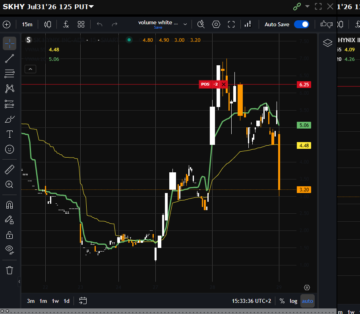360x314 pixels.
Task: Open time axis settings gear icon
Action: [307, 288]
